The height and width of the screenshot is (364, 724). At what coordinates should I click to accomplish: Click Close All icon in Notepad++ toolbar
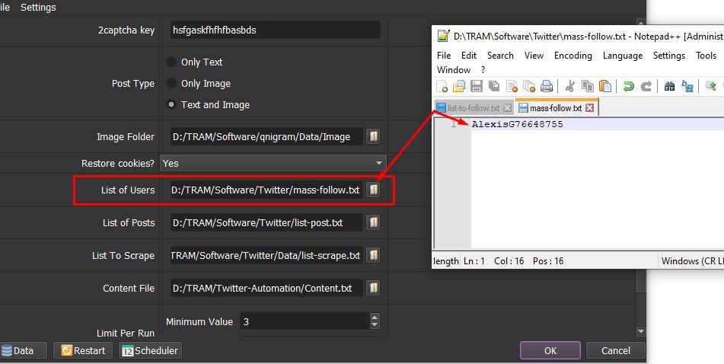pyautogui.click(x=529, y=86)
